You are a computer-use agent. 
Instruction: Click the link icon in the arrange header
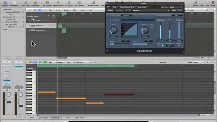tap(35, 10)
